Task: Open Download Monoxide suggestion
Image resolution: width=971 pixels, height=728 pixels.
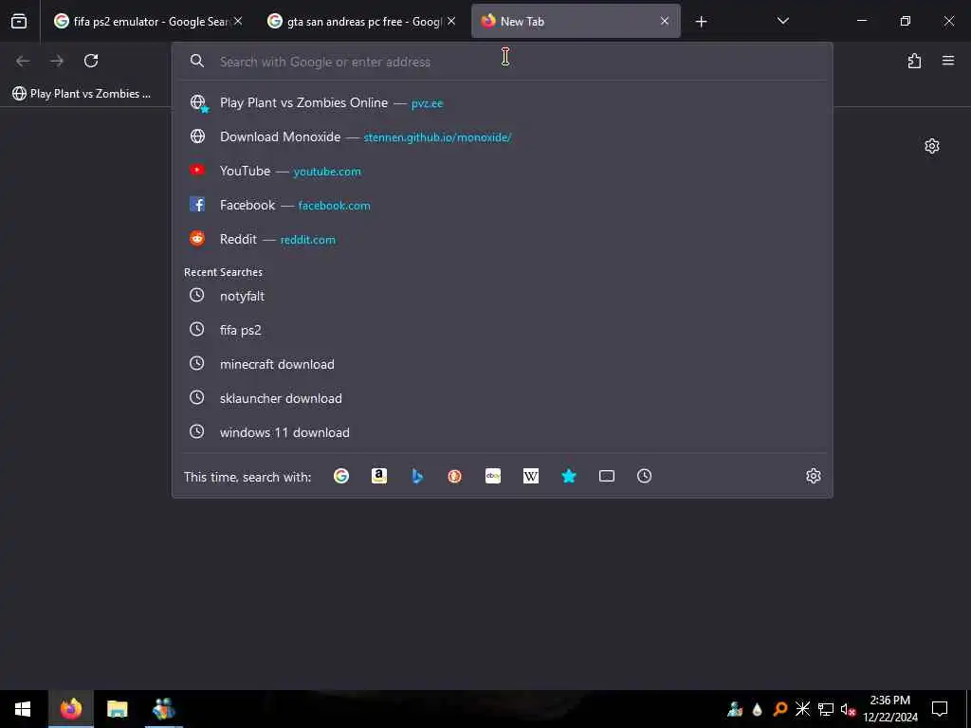Action: [x=502, y=136]
